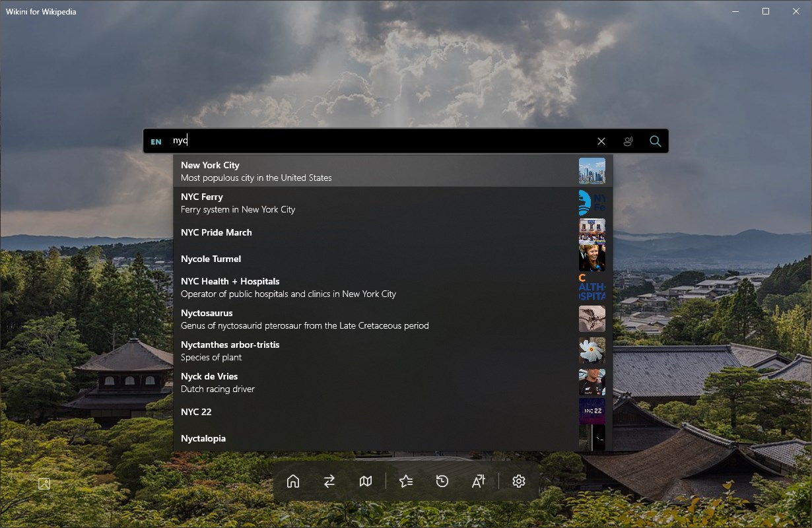This screenshot has width=812, height=528.
Task: Select NYC Ferry suggestion
Action: click(393, 203)
